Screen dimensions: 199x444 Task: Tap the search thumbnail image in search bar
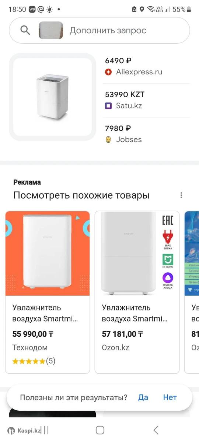pos(51,30)
